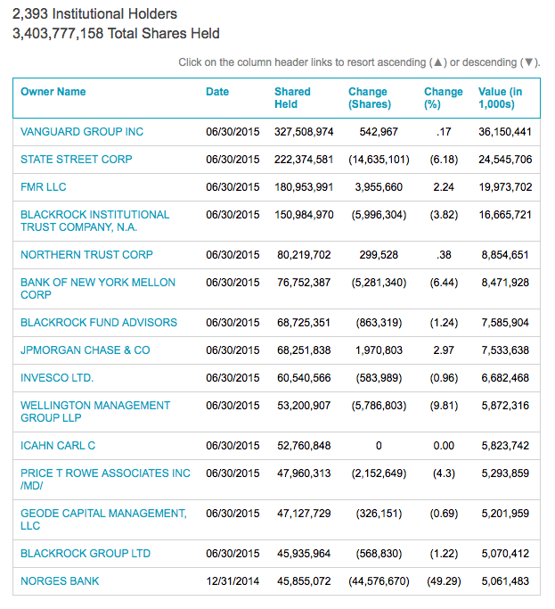This screenshot has height=609, width=555.
Task: Open WELLINGTON MANAGEMENT GROUP LLP link
Action: [x=95, y=411]
